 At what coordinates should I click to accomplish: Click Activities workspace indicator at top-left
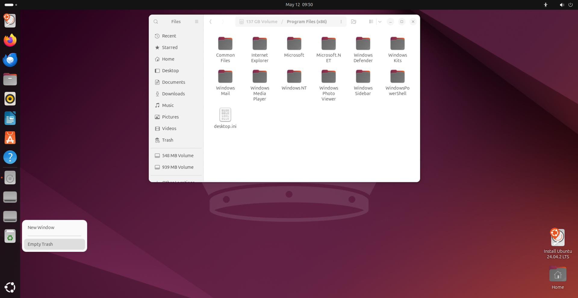tap(11, 5)
